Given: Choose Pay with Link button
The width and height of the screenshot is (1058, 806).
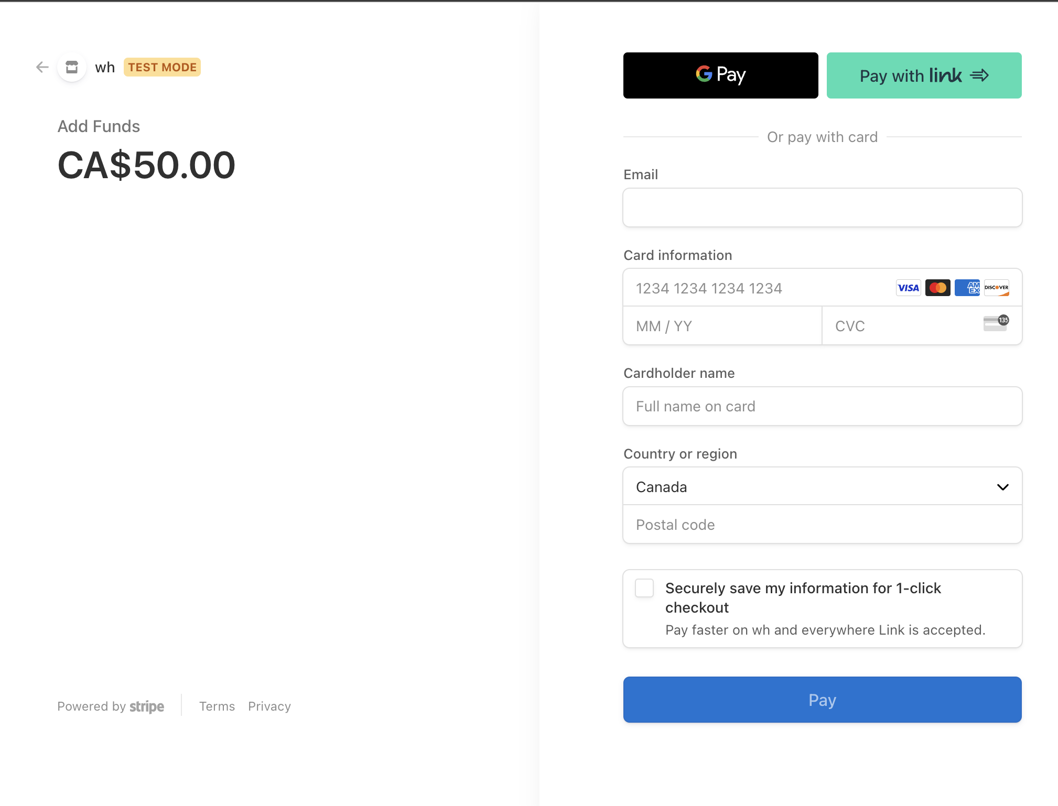Looking at the screenshot, I should [x=924, y=75].
